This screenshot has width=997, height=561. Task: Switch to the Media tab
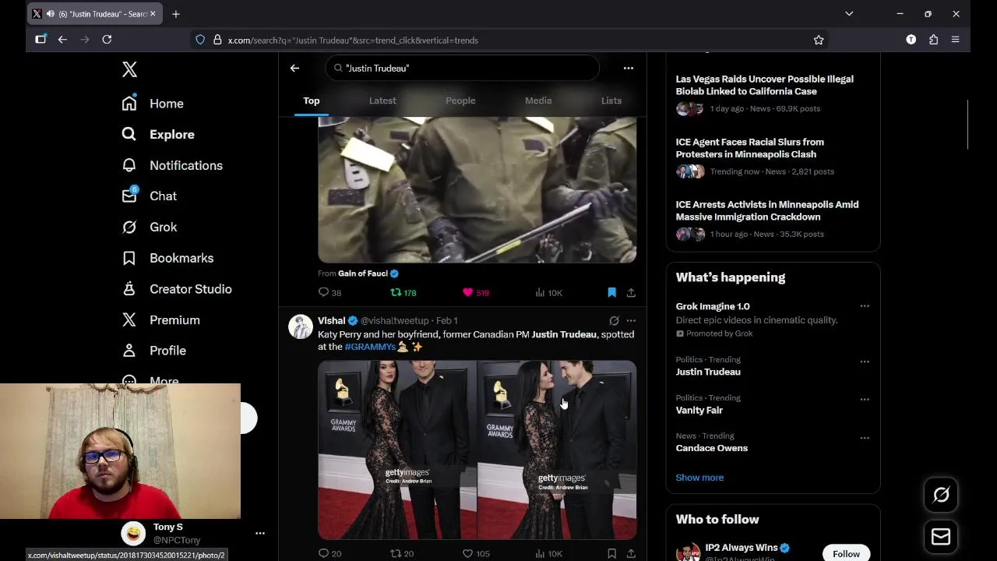click(x=538, y=101)
